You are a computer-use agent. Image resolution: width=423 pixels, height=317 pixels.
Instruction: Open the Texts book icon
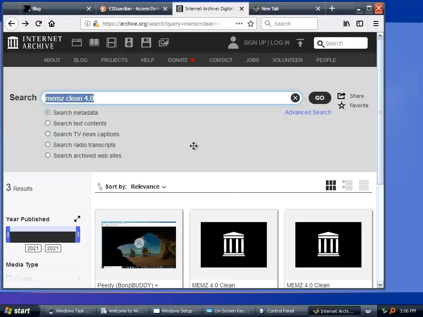94,43
